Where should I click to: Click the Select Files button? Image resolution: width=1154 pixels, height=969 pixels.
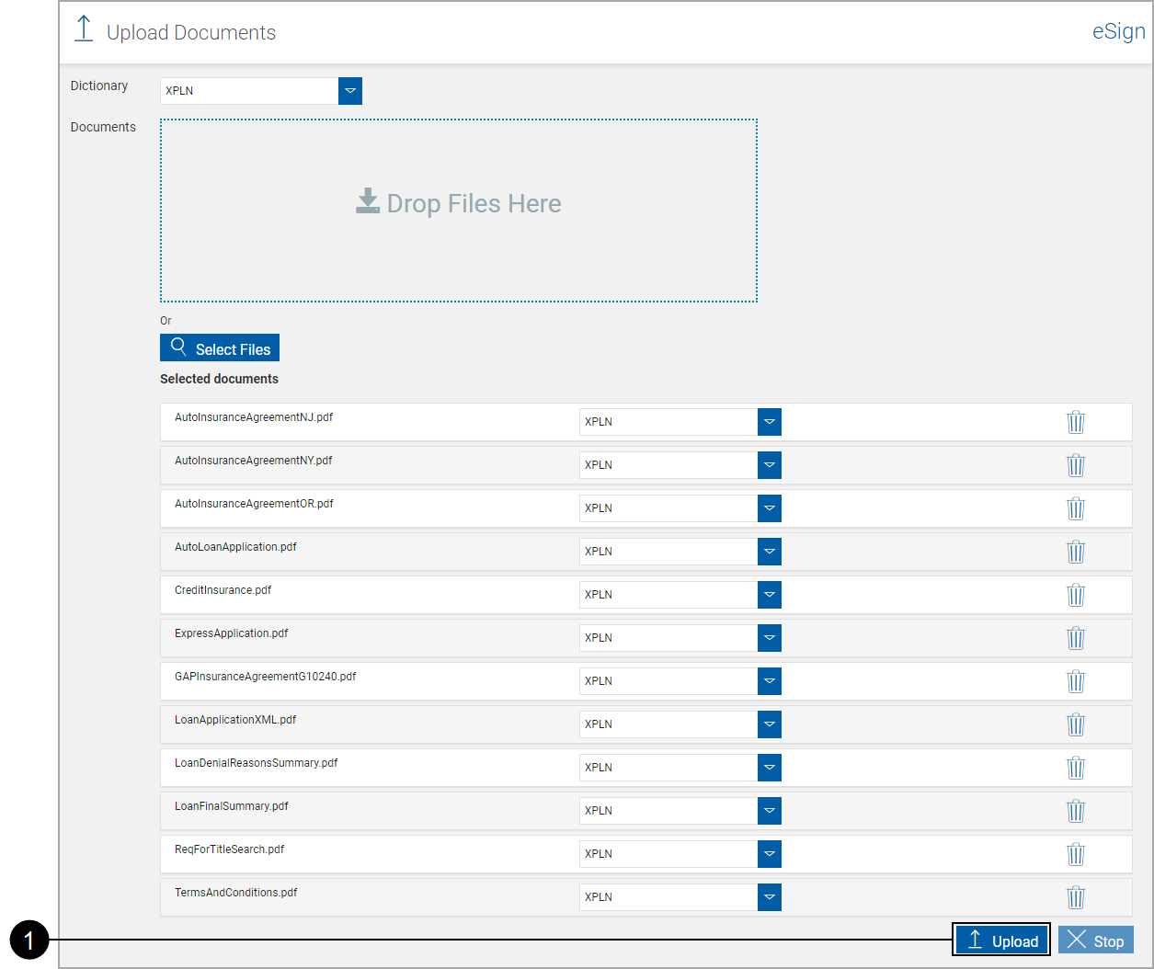click(x=219, y=348)
